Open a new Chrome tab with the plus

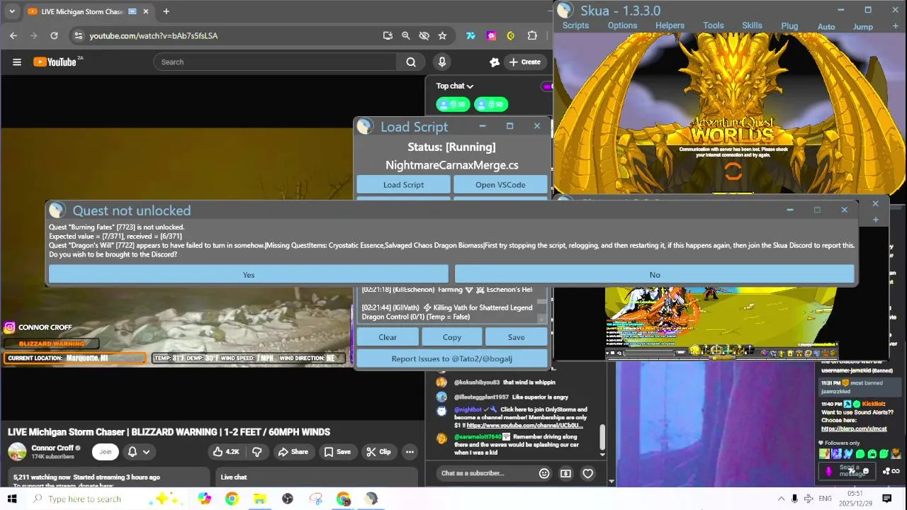tap(166, 11)
